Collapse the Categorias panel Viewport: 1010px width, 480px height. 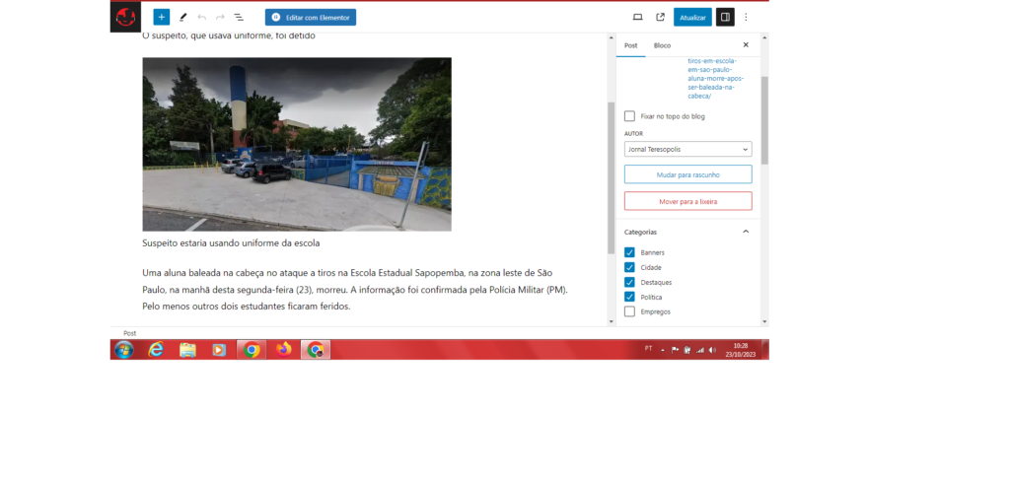click(x=745, y=232)
